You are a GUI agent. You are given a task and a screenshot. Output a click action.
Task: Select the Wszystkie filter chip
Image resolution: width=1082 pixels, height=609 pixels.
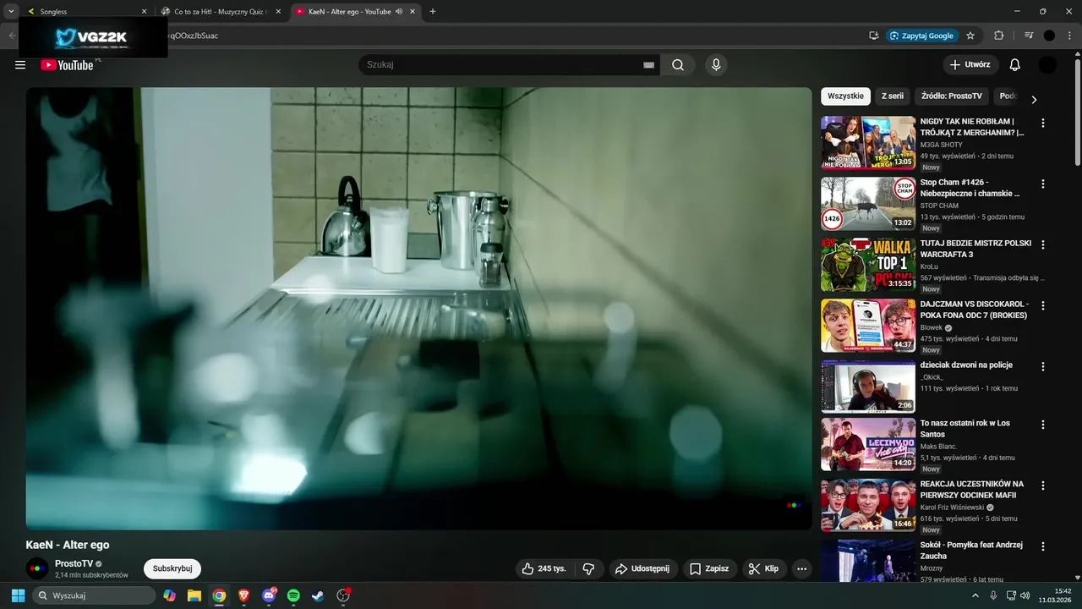845,96
